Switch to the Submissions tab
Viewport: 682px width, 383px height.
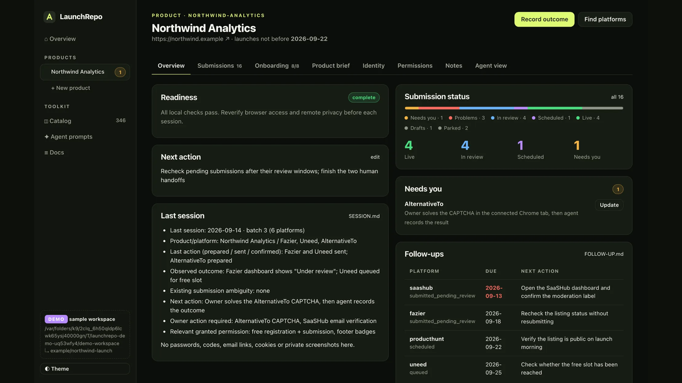point(219,66)
